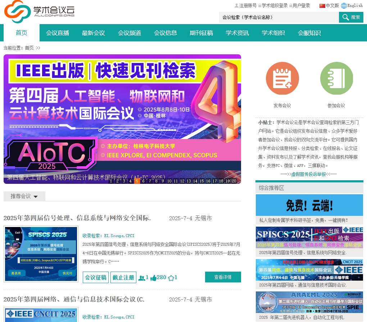This screenshot has height=322, width=367.
Task: Click the 首页 breadcrumb link
Action: (x=29, y=48)
